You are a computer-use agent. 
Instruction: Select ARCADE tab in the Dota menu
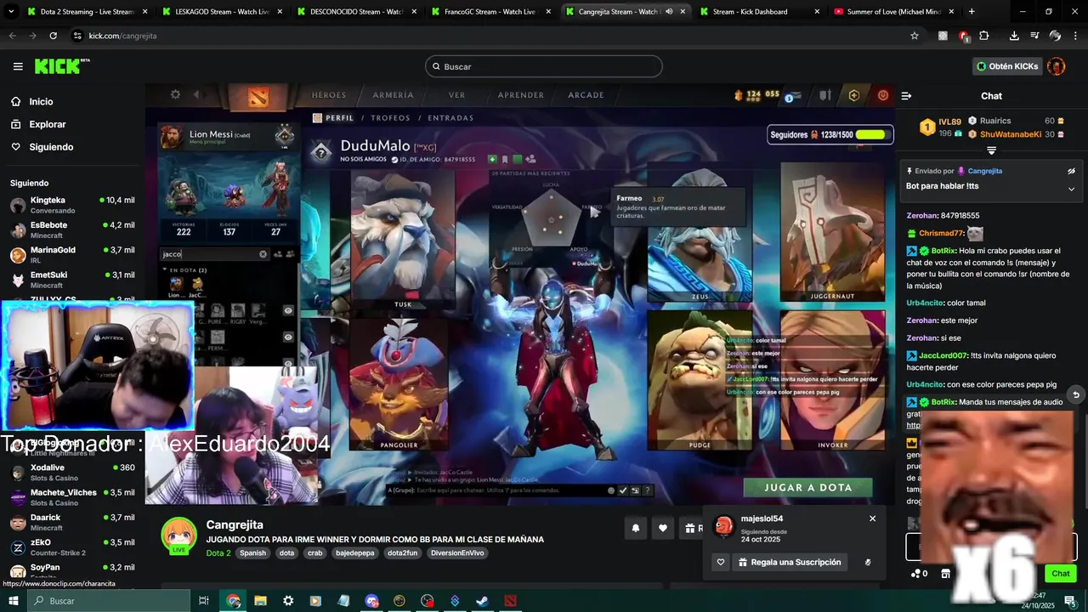point(586,95)
